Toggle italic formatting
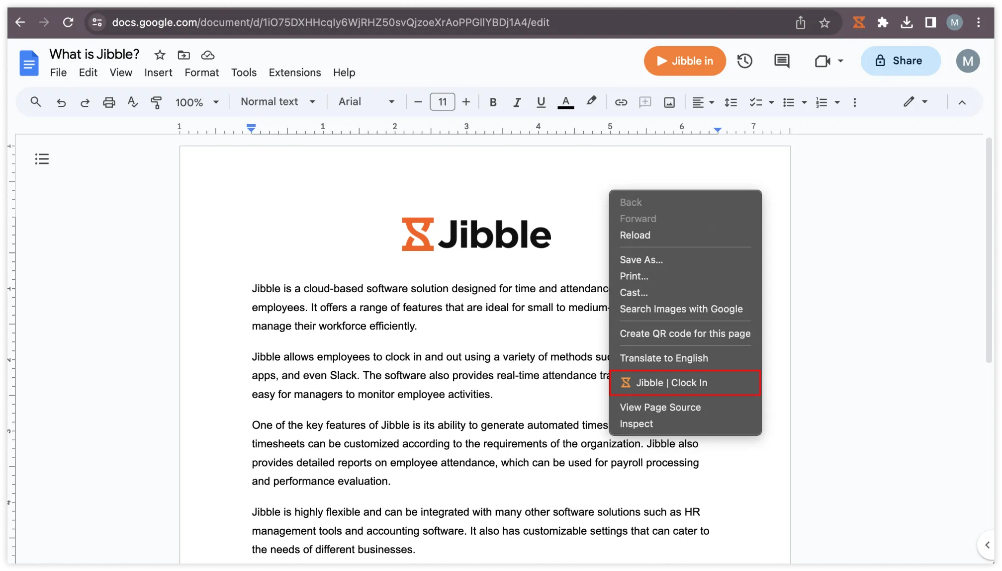Viewport: 1002px width, 571px height. click(x=517, y=102)
